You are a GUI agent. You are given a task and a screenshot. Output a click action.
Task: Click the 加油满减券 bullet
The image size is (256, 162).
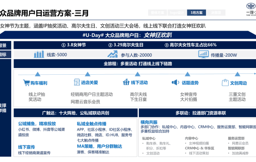240,153
